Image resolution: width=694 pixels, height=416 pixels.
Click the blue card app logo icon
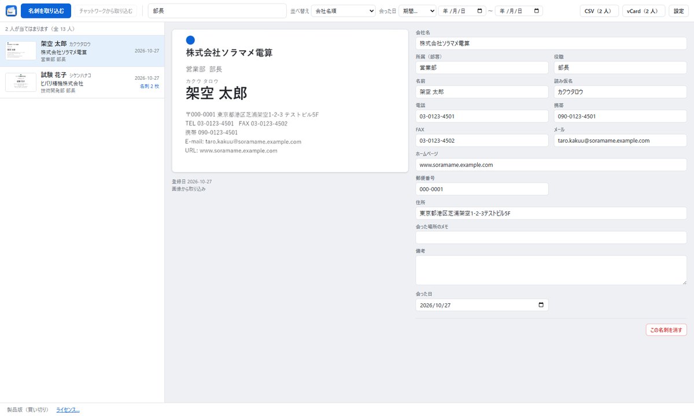(11, 10)
